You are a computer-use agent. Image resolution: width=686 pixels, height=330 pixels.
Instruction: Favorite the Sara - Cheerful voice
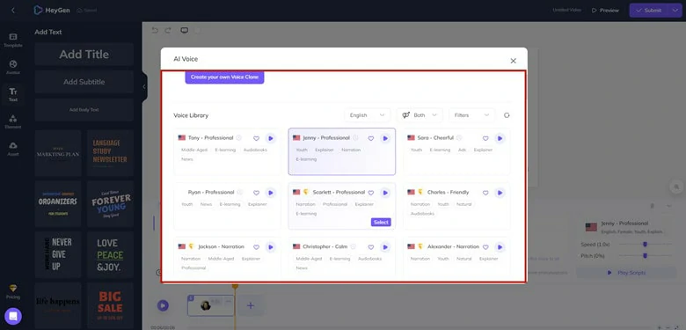pyautogui.click(x=485, y=138)
